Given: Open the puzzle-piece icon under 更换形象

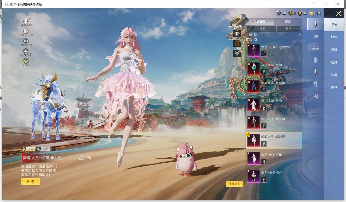Looking at the screenshot, I should pyautogui.click(x=26, y=31).
